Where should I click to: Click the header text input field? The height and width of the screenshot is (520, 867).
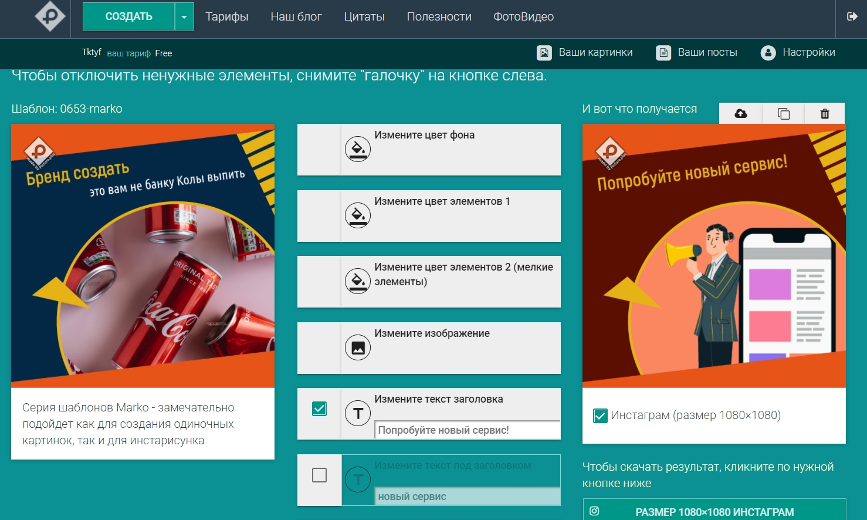(x=466, y=430)
